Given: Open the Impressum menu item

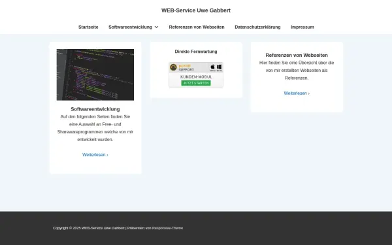Looking at the screenshot, I should 302,27.
